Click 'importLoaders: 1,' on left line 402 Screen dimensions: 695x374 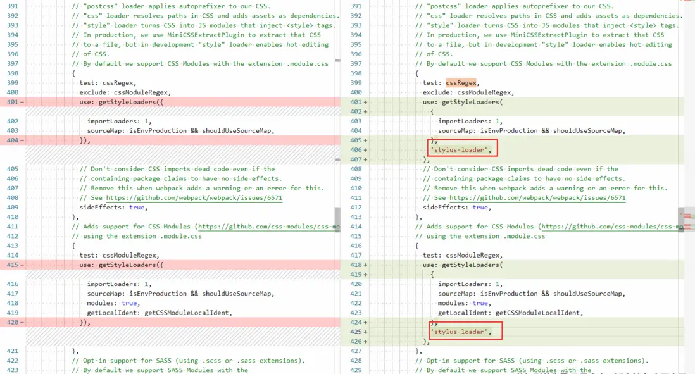click(119, 121)
